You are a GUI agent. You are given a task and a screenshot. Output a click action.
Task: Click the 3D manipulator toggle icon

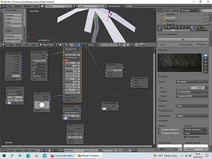pyautogui.click(x=75, y=45)
